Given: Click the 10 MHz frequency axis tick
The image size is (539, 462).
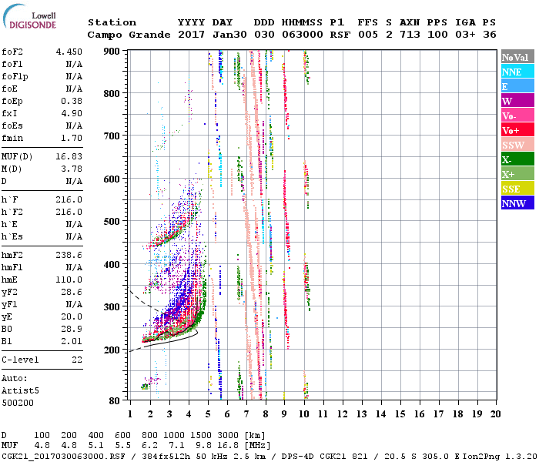Looking at the screenshot, I should (x=305, y=413).
